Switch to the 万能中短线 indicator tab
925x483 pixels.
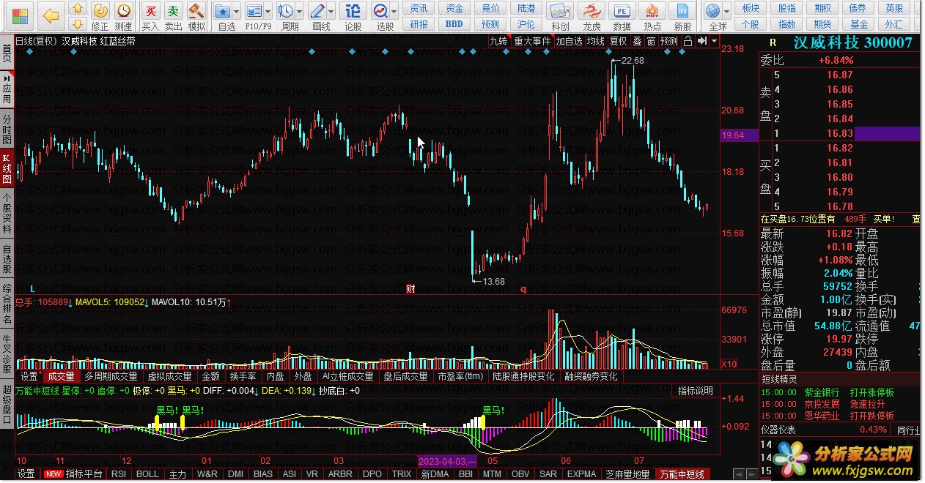click(x=682, y=474)
